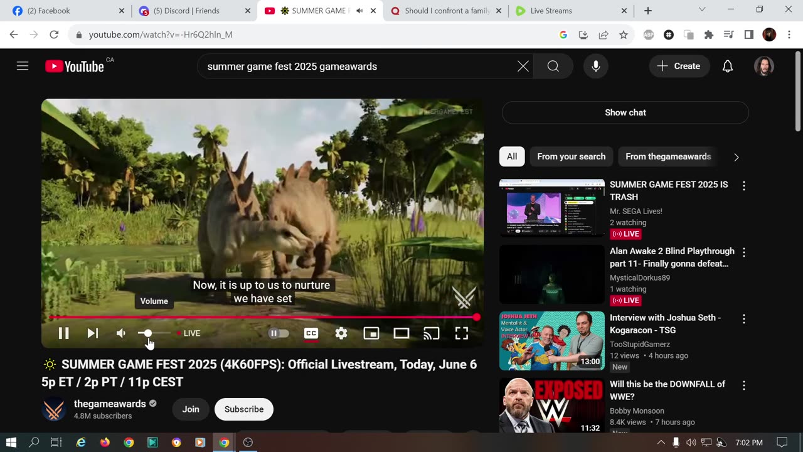803x452 pixels.
Task: Subscribe to thegameawards channel
Action: pyautogui.click(x=244, y=409)
